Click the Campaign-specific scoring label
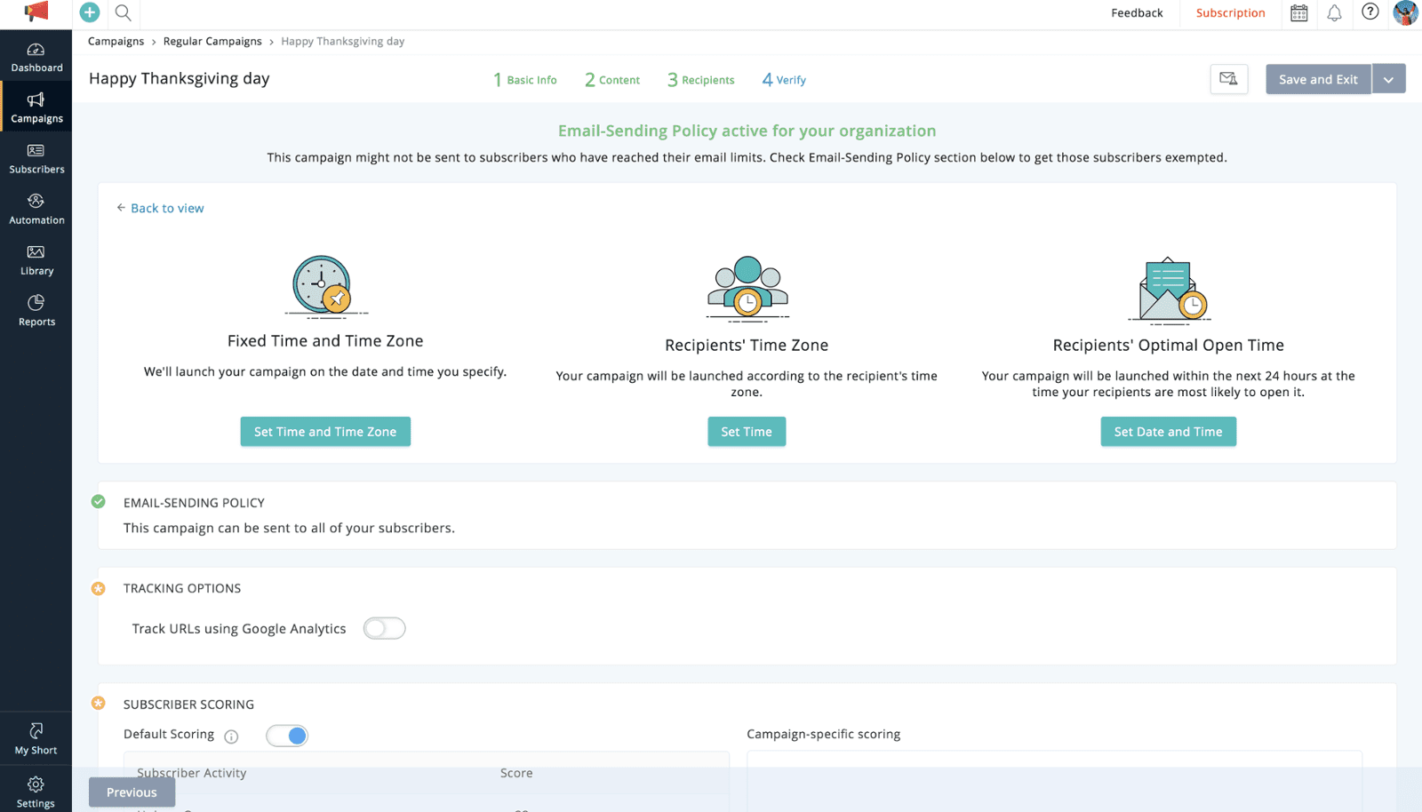The image size is (1422, 812). tap(824, 734)
